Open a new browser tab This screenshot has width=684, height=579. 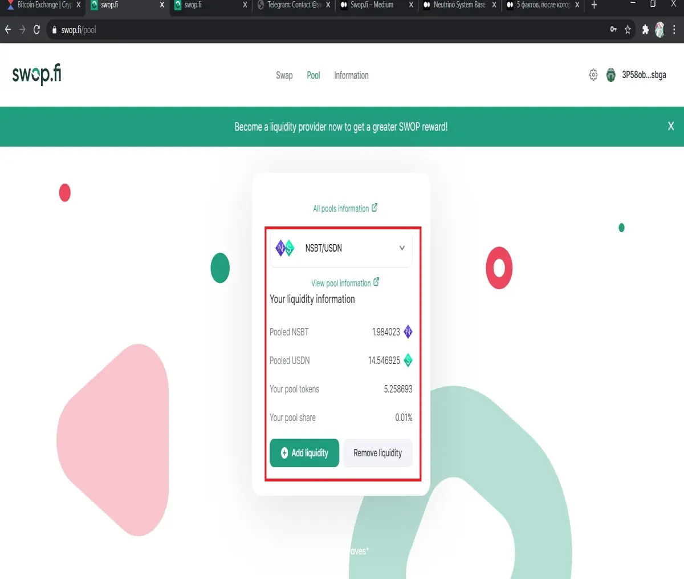[x=594, y=5]
